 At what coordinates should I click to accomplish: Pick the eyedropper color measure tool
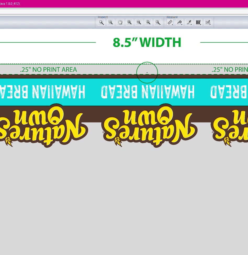tap(189, 22)
